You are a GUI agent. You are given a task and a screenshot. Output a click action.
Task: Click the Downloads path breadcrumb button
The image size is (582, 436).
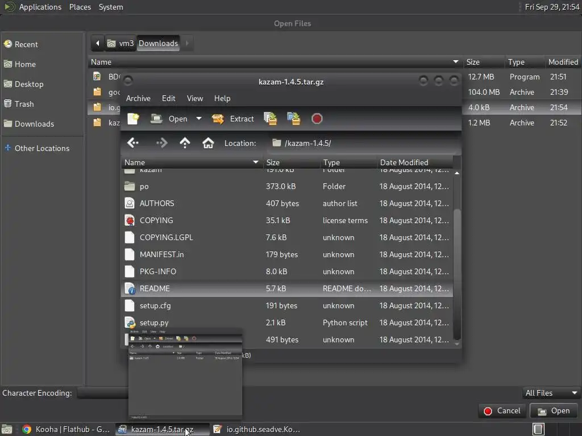(x=159, y=43)
